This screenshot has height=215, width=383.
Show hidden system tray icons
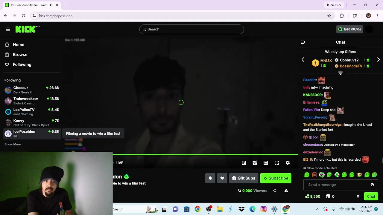tap(317, 209)
